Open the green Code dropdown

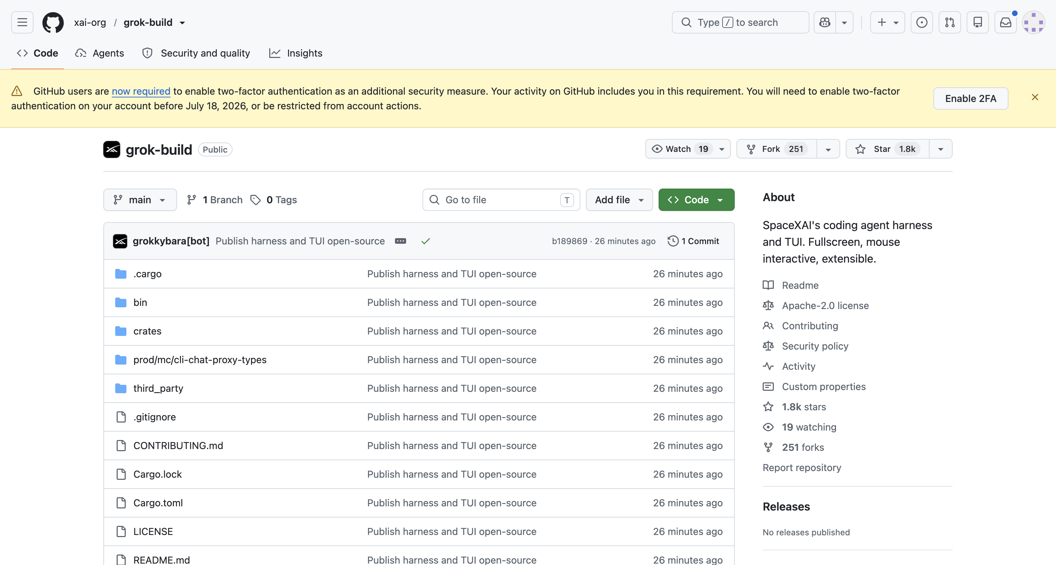coord(696,200)
